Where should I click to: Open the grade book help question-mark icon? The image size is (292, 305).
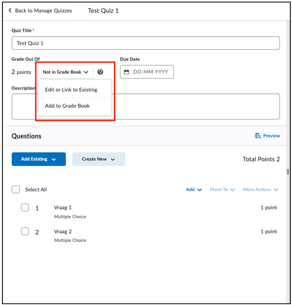coord(100,72)
